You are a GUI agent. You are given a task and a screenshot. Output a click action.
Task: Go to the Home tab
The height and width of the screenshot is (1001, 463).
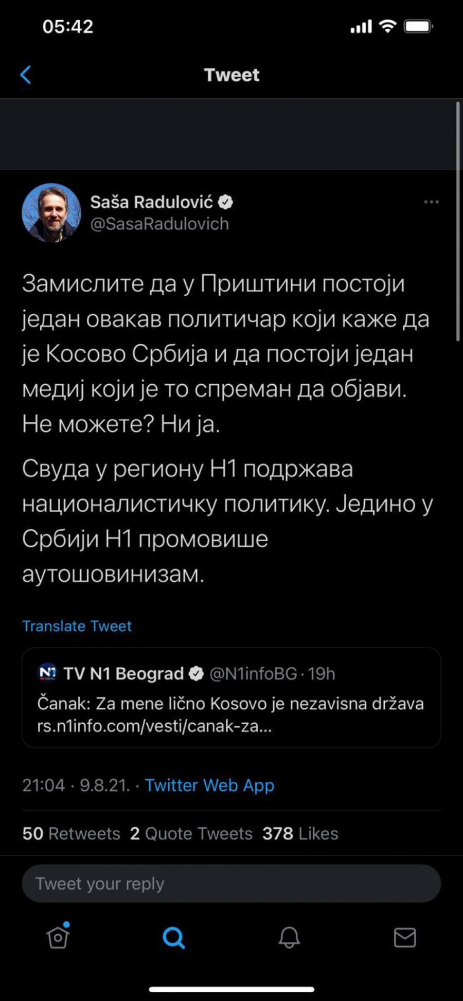point(58,937)
